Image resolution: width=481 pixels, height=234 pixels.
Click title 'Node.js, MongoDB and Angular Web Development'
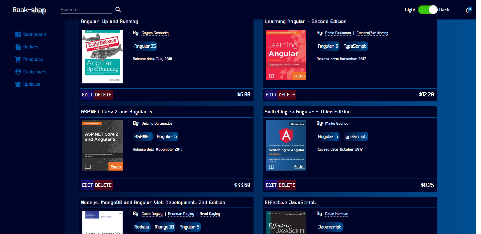click(x=153, y=203)
